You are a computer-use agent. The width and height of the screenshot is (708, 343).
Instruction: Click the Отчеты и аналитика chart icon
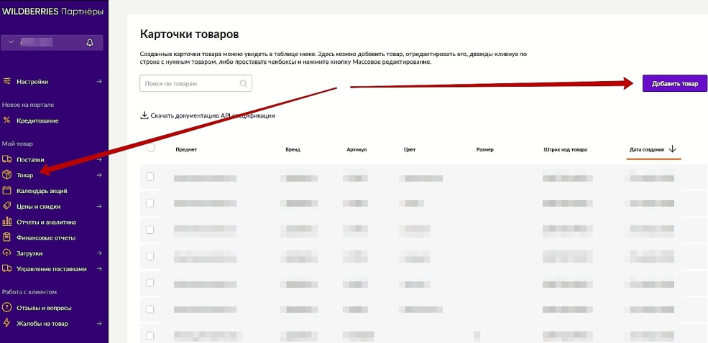pos(7,222)
